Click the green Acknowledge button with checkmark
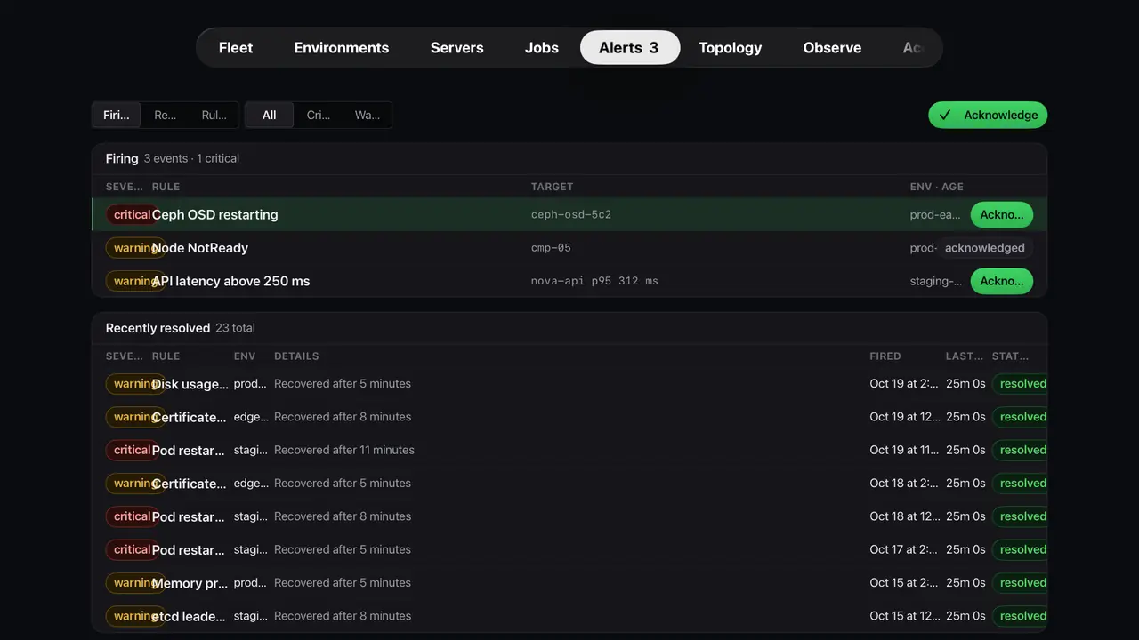 988,115
